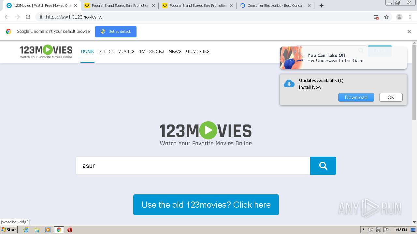The image size is (417, 234).
Task: Close the first Popular Brand Stores tab
Action: (153, 6)
